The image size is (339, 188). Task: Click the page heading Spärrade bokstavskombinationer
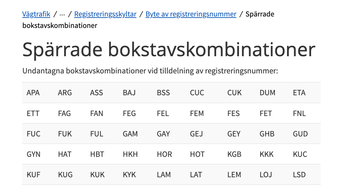pyautogui.click(x=169, y=50)
